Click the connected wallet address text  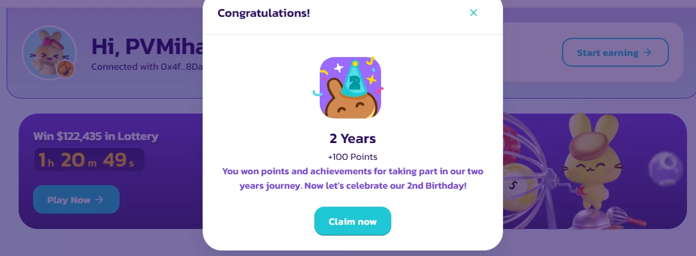coord(147,67)
